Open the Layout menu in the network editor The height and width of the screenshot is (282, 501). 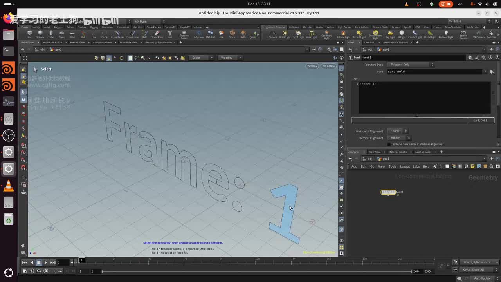405,166
